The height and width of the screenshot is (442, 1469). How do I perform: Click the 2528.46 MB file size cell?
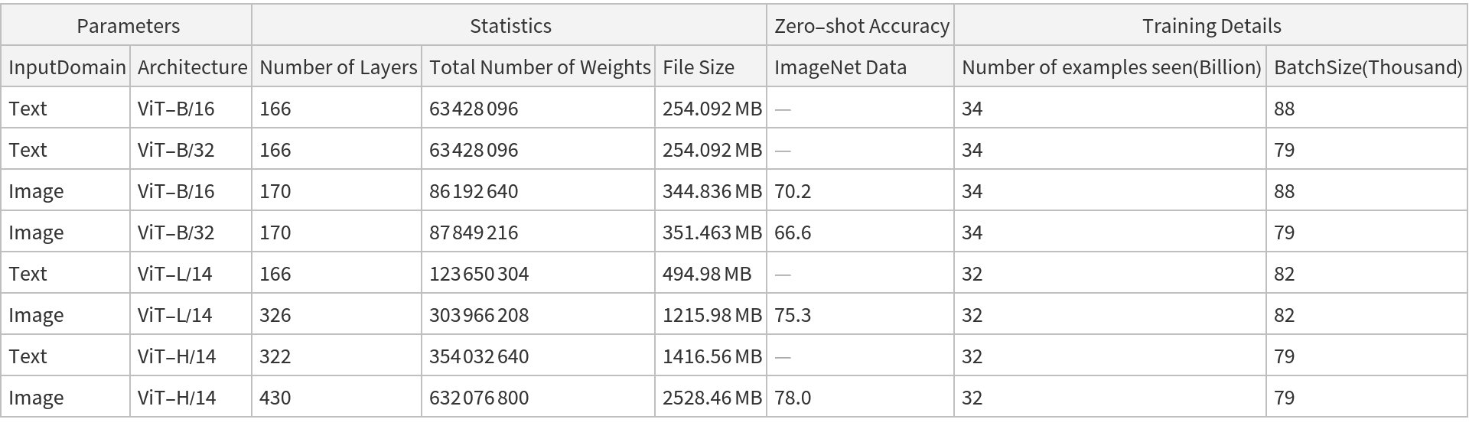point(712,398)
